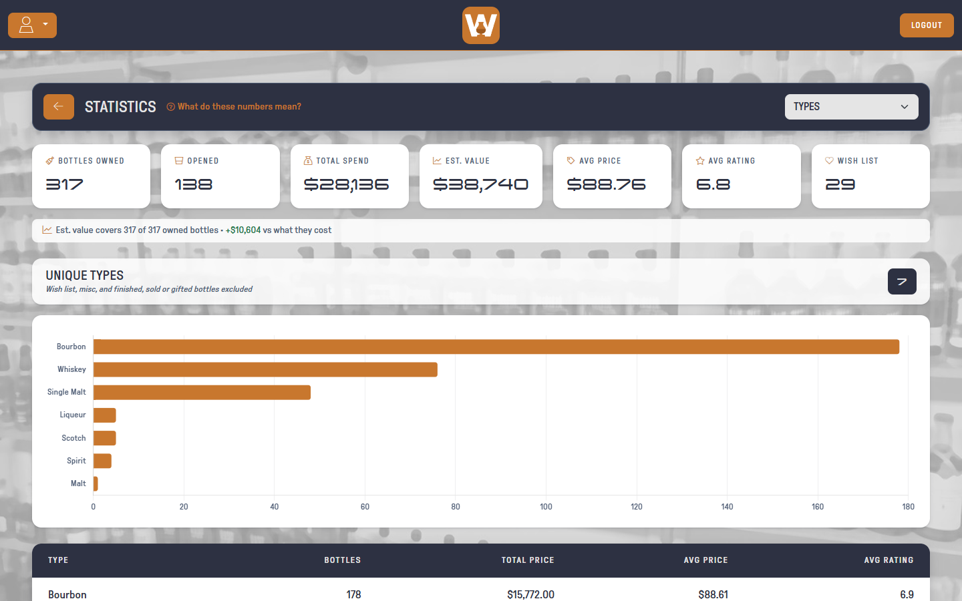Select the Liqueur chart bar
962x601 pixels.
[105, 415]
